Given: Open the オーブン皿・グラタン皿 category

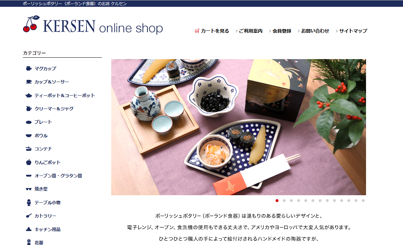Looking at the screenshot, I should 58,176.
